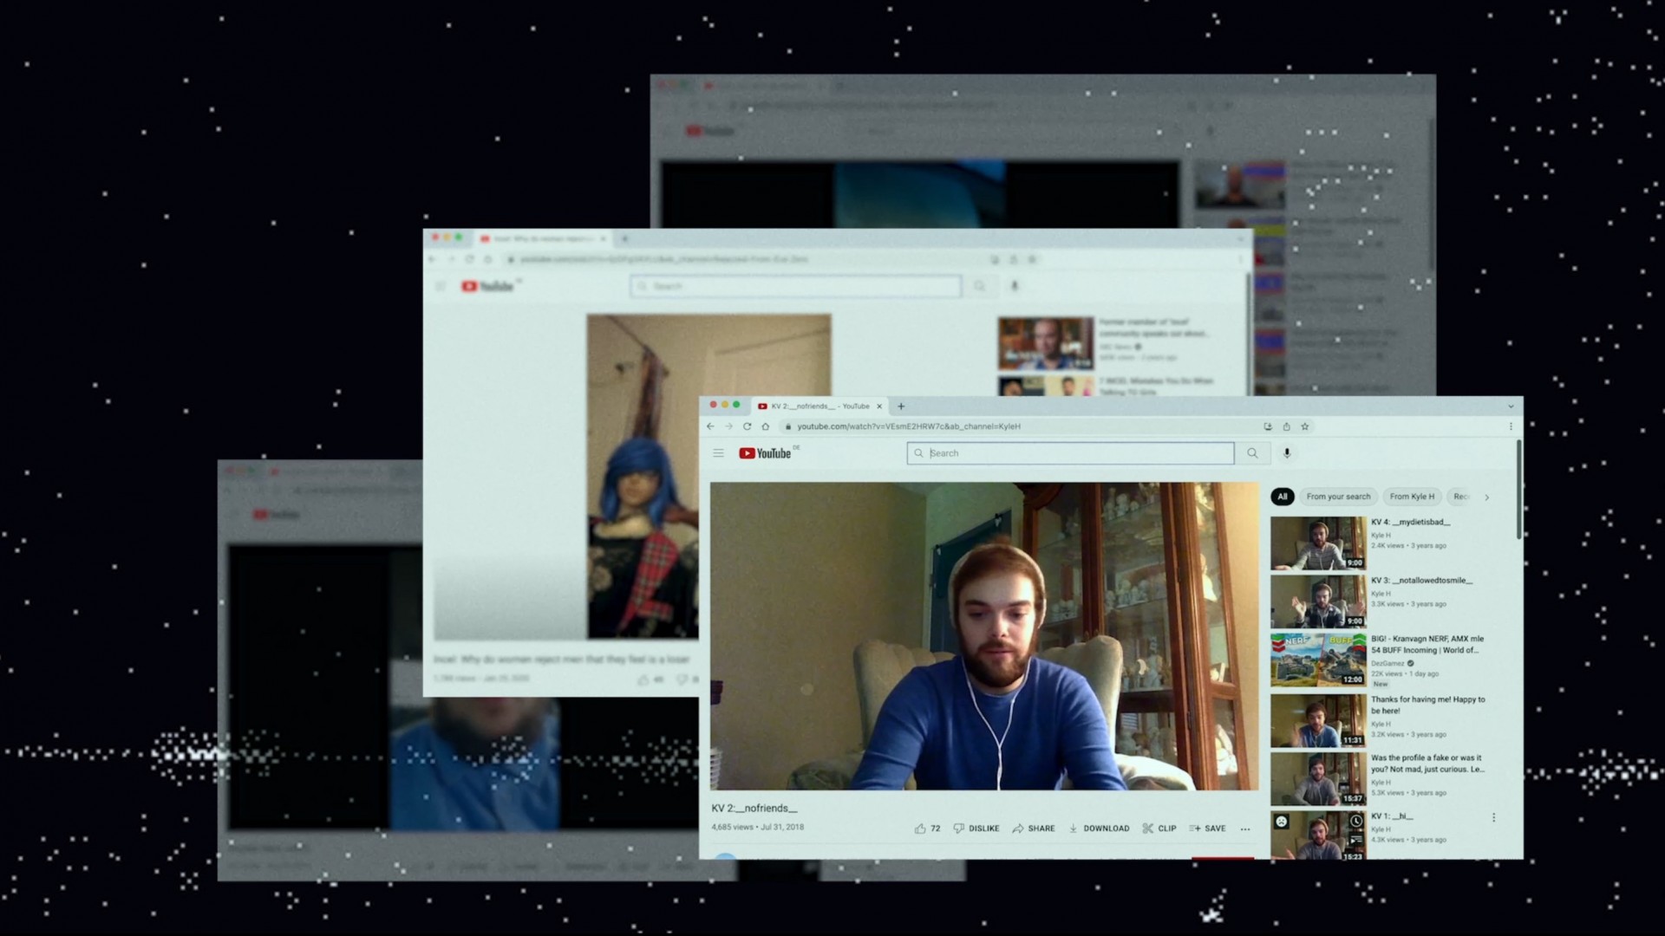This screenshot has height=936, width=1665.
Task: Open the Share dialog
Action: tap(1034, 829)
